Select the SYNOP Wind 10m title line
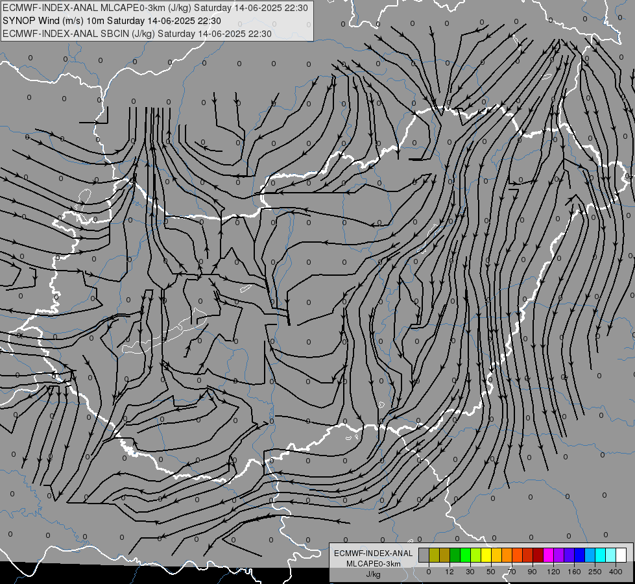The height and width of the screenshot is (584, 635). [112, 21]
